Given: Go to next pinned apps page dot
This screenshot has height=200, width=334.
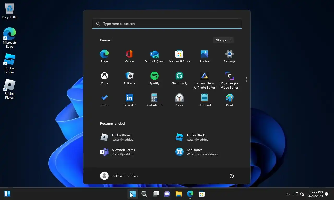Looking at the screenshot, I should click(246, 81).
